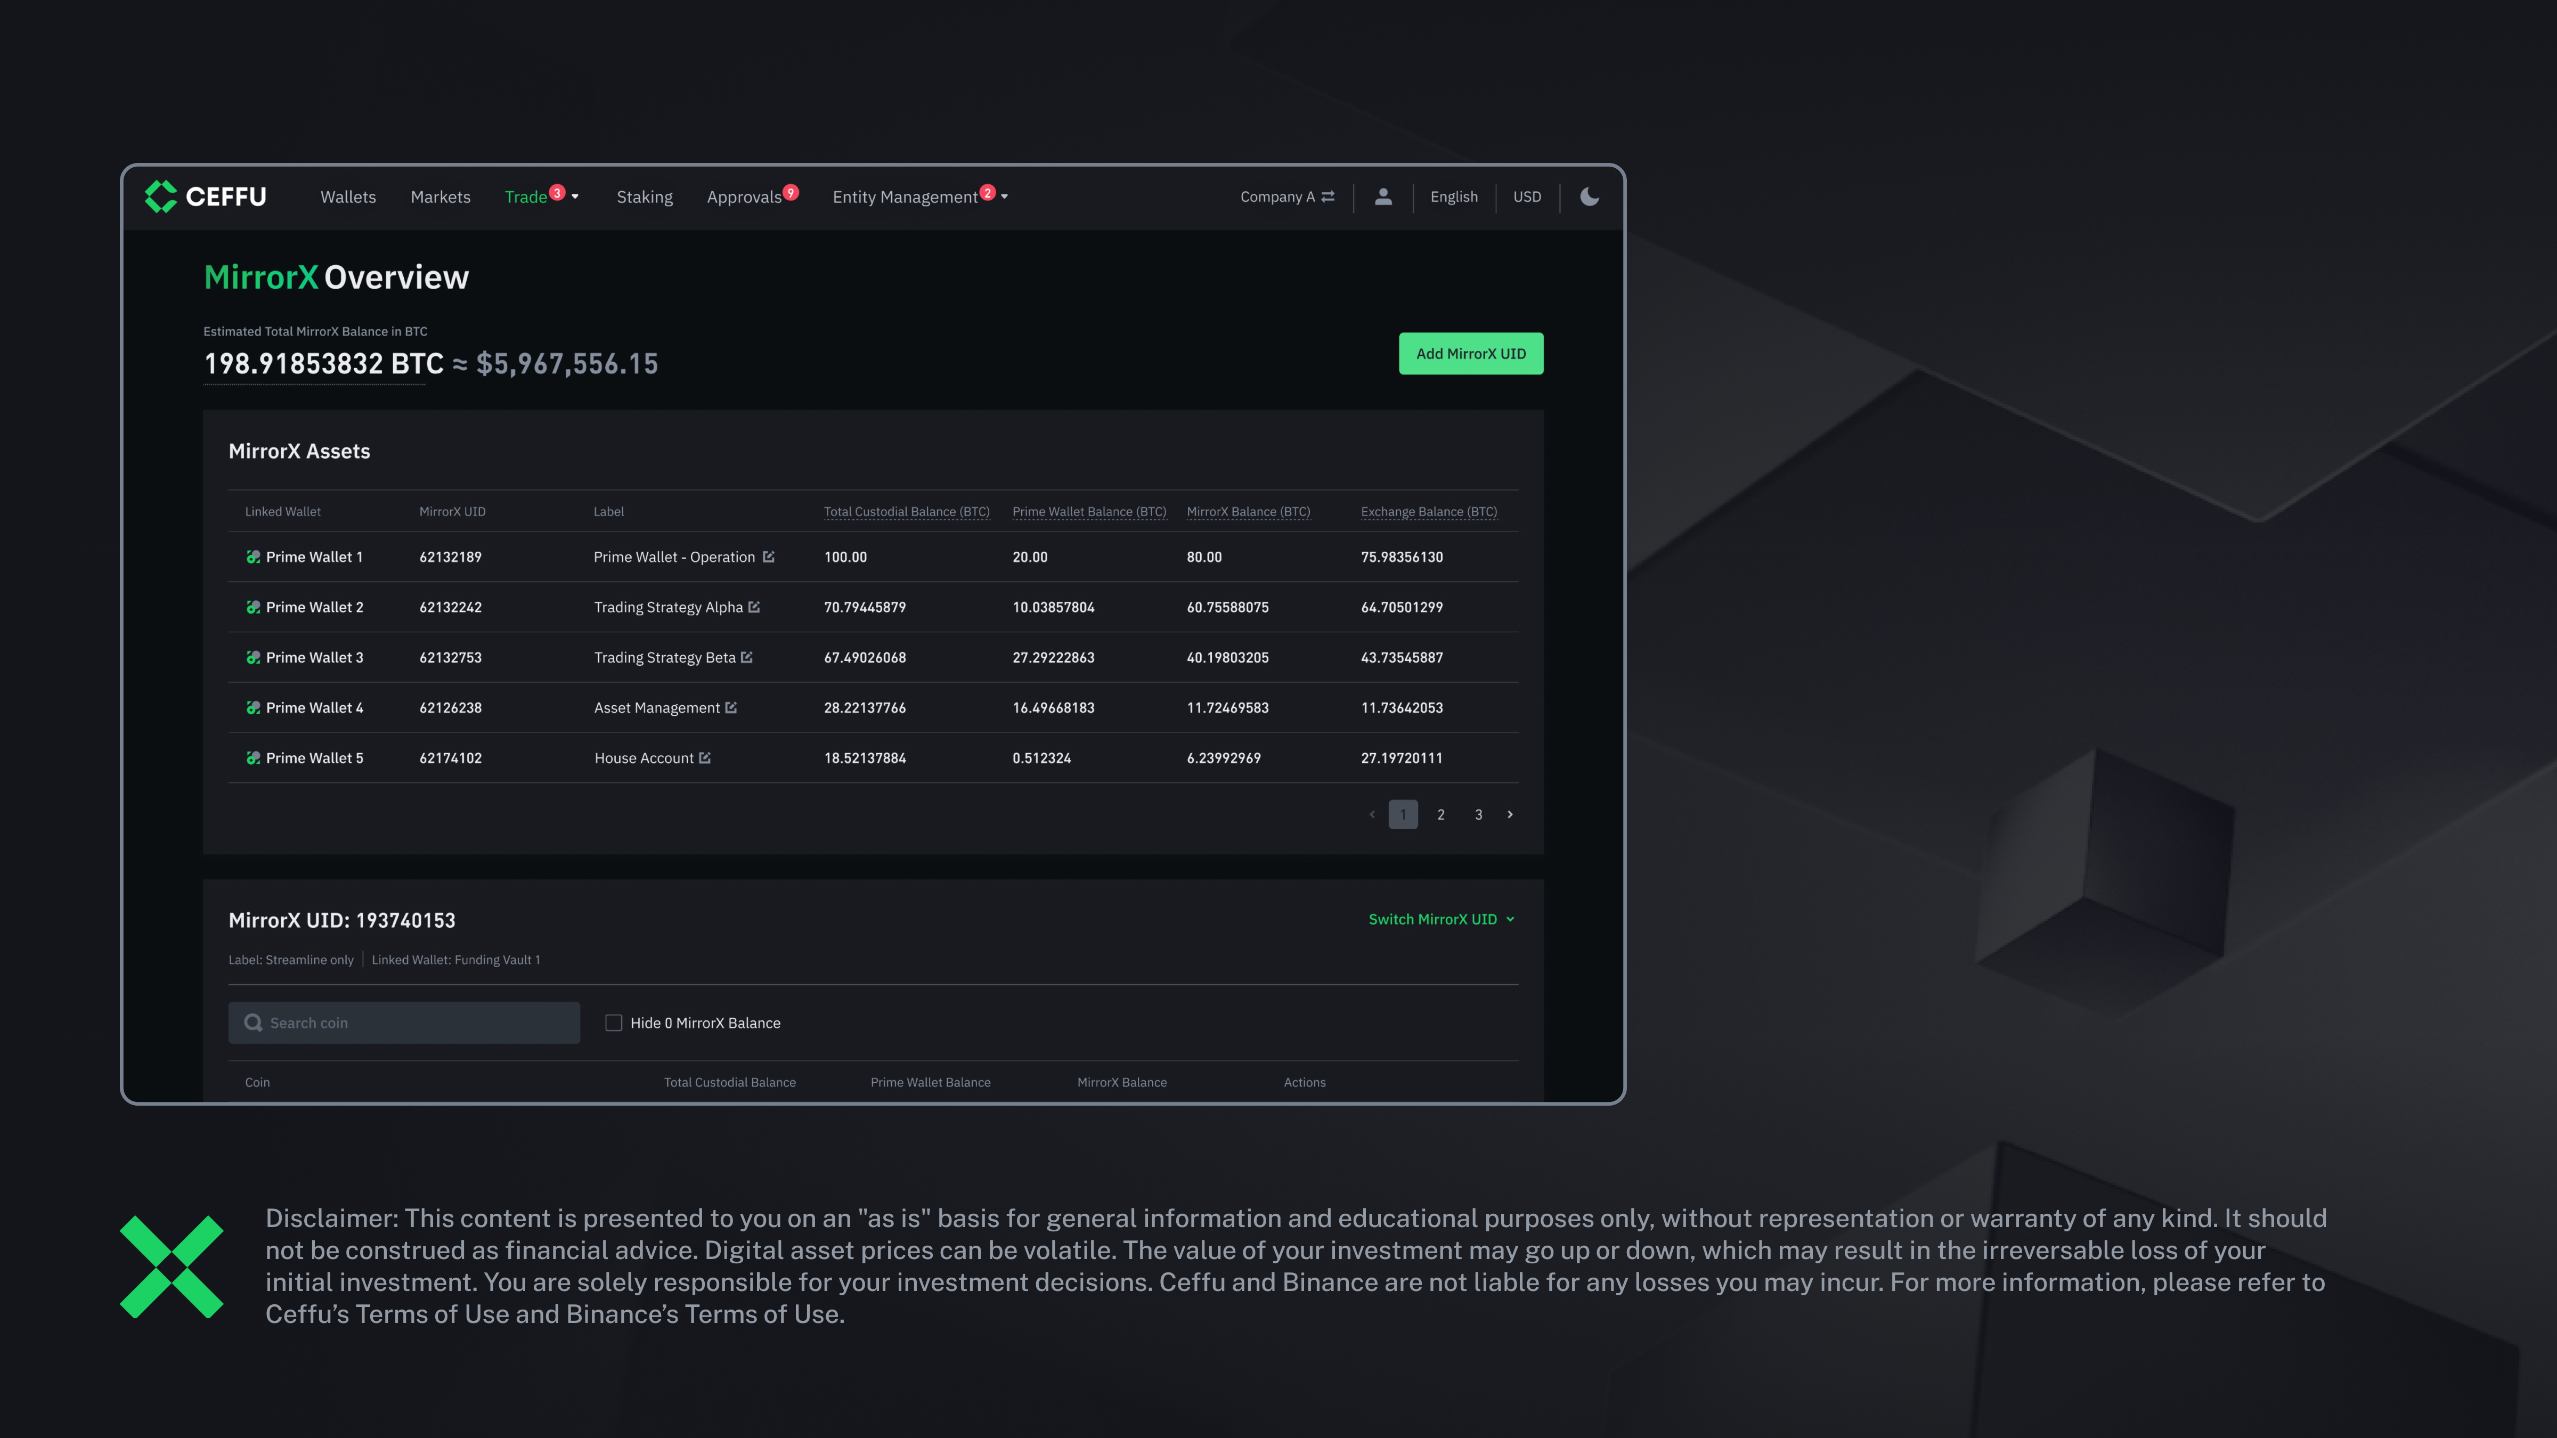This screenshot has width=2557, height=1438.
Task: Edit the Trading Strategy Beta label
Action: pos(746,657)
